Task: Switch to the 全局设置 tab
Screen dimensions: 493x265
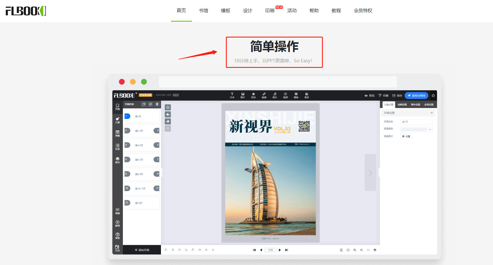Action: tap(429, 104)
